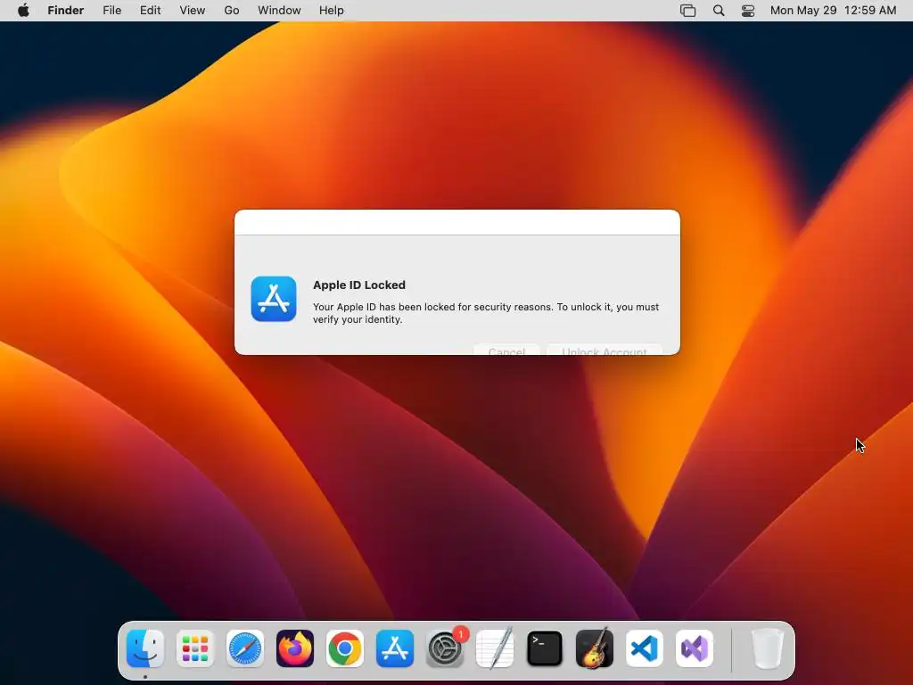Open the View menu
The height and width of the screenshot is (685, 913).
tap(193, 11)
